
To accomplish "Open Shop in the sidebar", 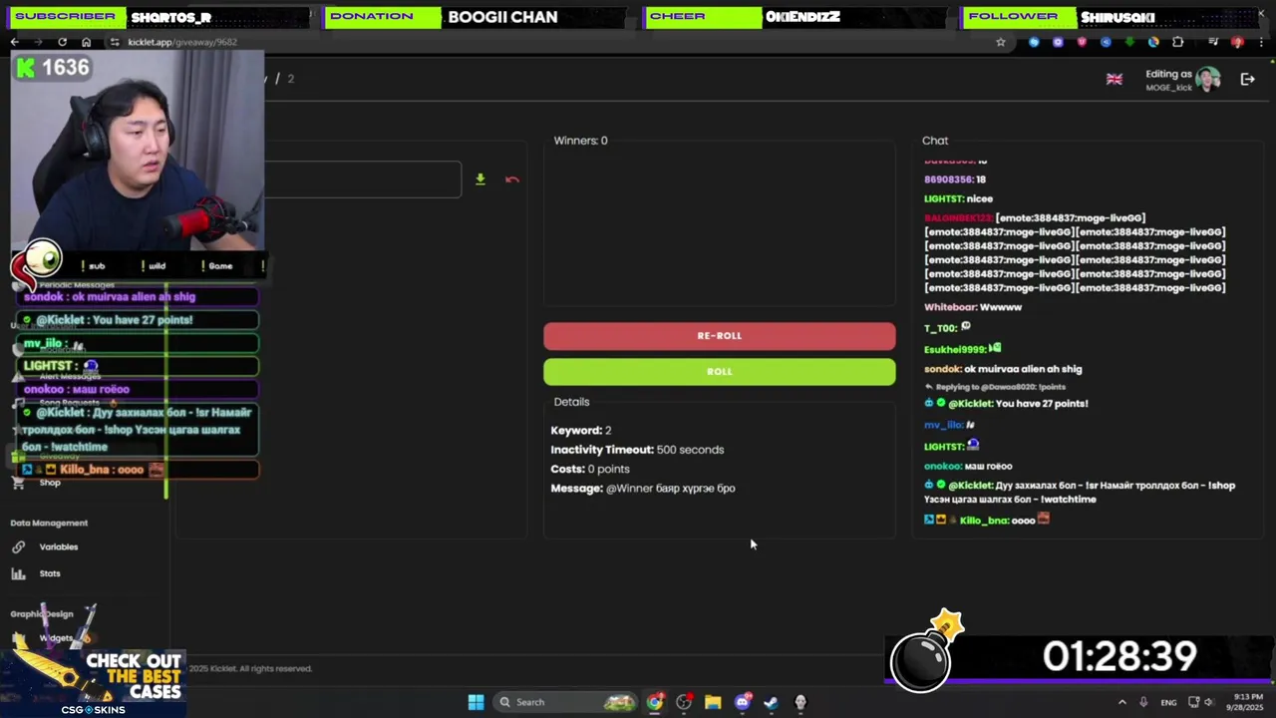I will [x=50, y=483].
